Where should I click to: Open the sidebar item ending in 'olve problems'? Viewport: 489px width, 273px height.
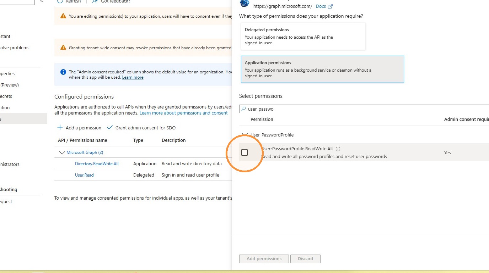(x=15, y=48)
